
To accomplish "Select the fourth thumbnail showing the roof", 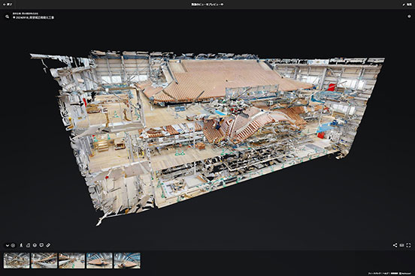I will [99, 260].
